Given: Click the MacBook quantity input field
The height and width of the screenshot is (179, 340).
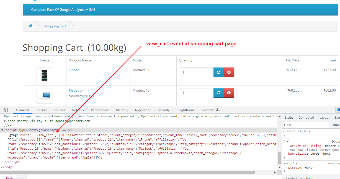Looking at the screenshot, I should point(196,93).
